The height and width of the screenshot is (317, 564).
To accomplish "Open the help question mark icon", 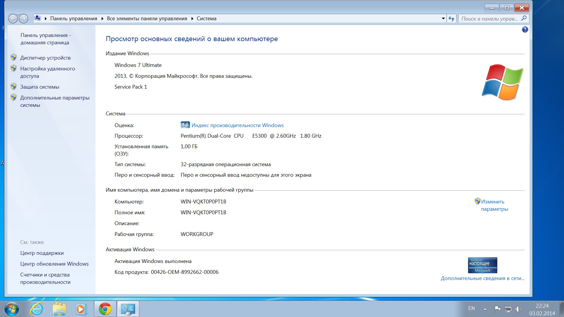I will pyautogui.click(x=525, y=30).
